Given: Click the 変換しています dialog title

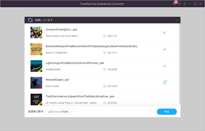Looking at the screenshot, I should pyautogui.click(x=44, y=20).
